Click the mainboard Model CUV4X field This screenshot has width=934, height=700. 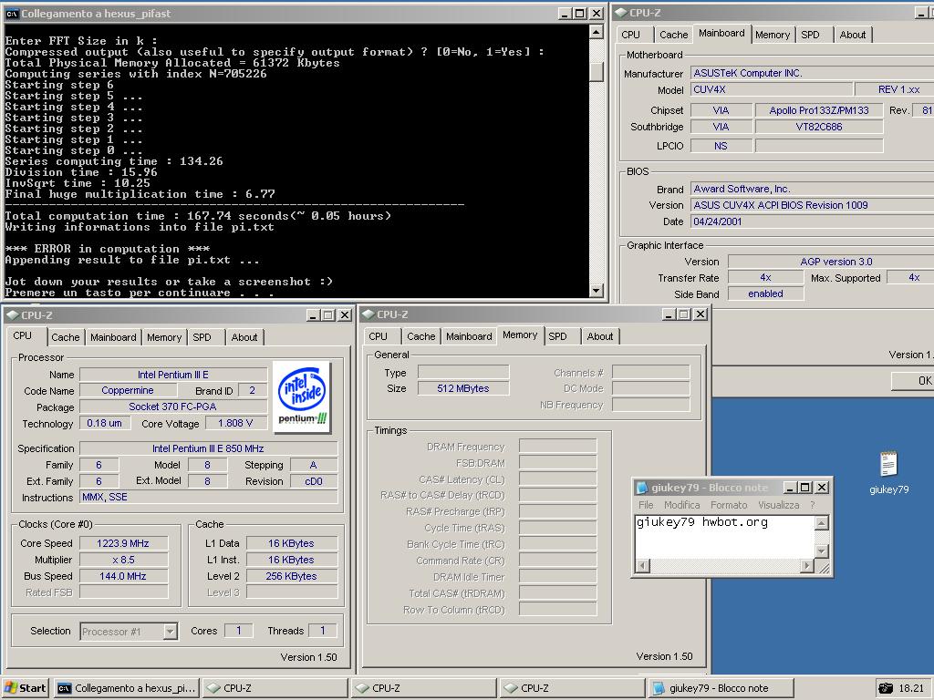pos(771,90)
